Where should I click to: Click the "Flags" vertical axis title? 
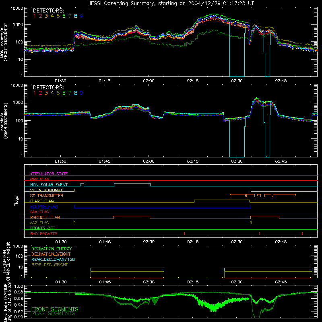coord(16,201)
